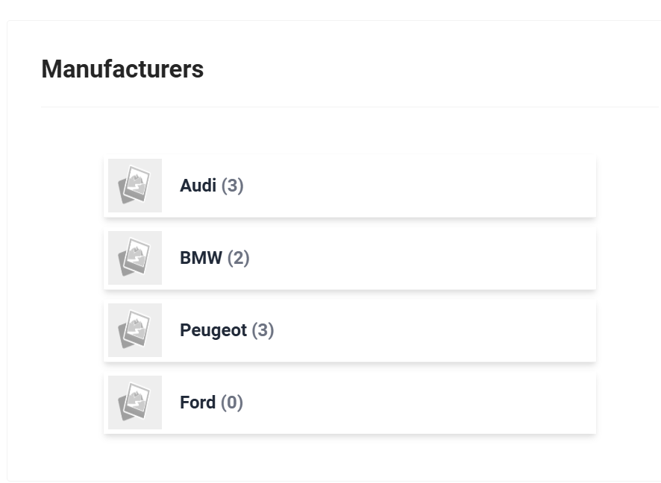The width and height of the screenshot is (661, 483).
Task: Click the (3) count next to Audi
Action: (232, 186)
